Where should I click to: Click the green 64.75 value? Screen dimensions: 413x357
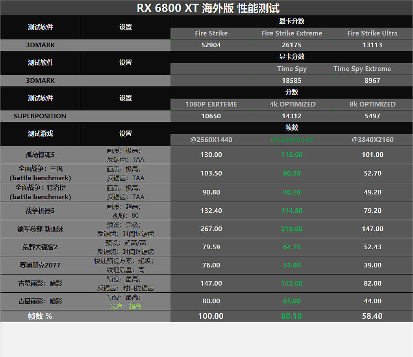coord(292,247)
